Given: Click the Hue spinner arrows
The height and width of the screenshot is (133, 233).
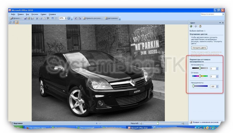Looking at the screenshot, I should [x=217, y=77].
